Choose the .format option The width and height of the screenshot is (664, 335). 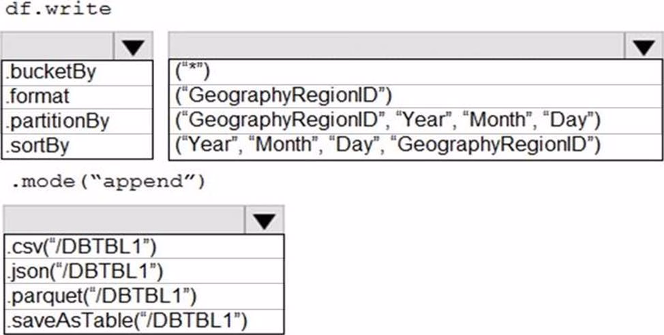pos(38,97)
